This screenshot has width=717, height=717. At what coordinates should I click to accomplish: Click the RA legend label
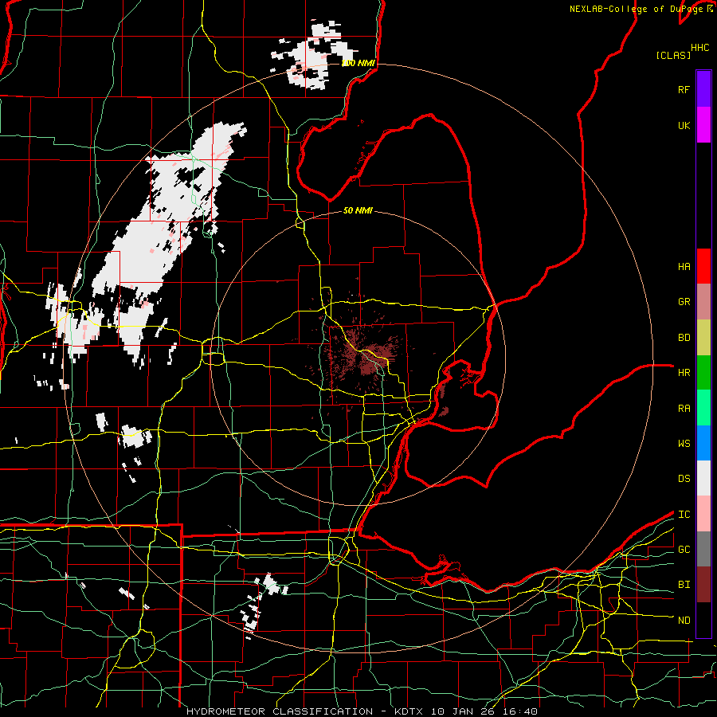684,409
